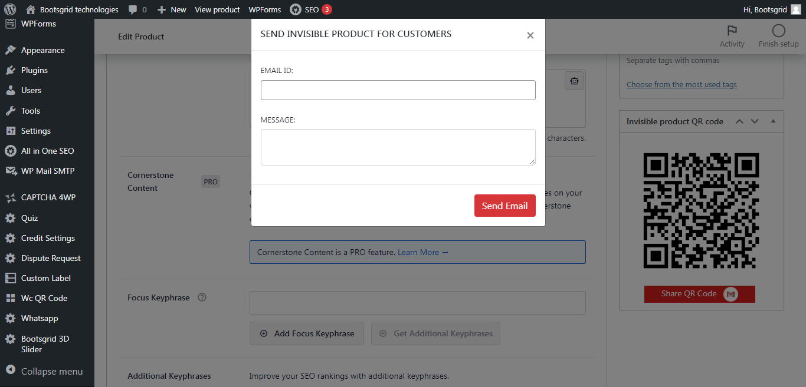
Task: Open WP Mail SMTP envelope icon
Action: point(10,171)
